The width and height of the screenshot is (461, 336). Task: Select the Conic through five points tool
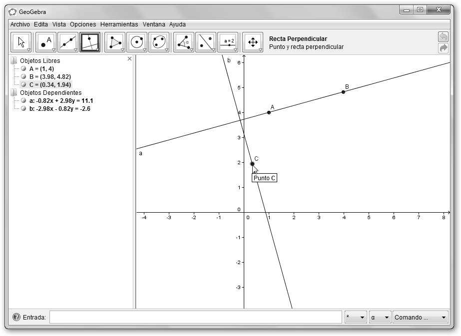click(159, 42)
